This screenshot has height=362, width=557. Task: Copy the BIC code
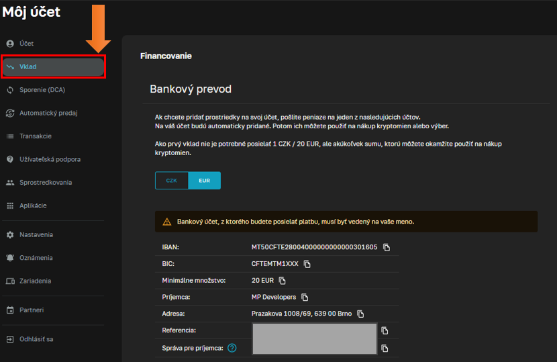[x=307, y=264]
